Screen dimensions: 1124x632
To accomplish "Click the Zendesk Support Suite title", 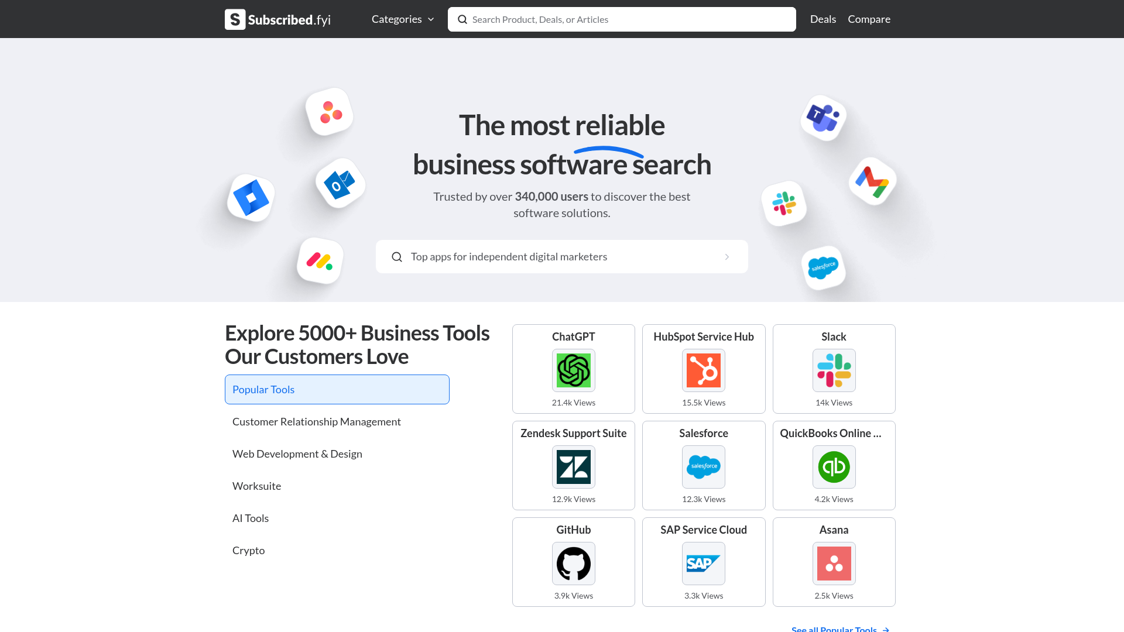I will click(574, 433).
